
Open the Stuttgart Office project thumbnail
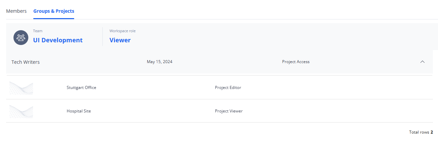coord(21,88)
